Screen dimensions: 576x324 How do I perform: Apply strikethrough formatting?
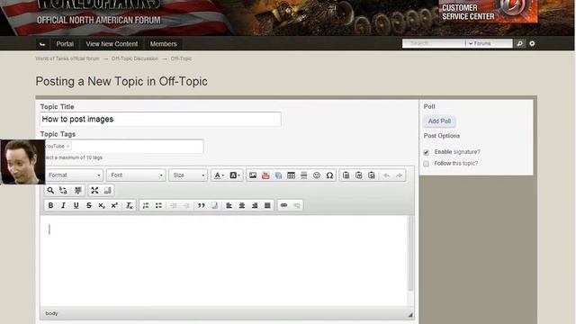pos(89,205)
